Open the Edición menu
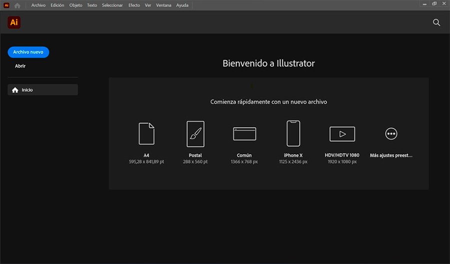This screenshot has height=264, width=450. point(57,5)
